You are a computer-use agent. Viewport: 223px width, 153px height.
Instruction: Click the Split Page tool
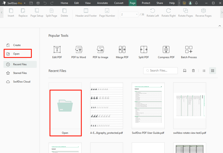point(51,13)
